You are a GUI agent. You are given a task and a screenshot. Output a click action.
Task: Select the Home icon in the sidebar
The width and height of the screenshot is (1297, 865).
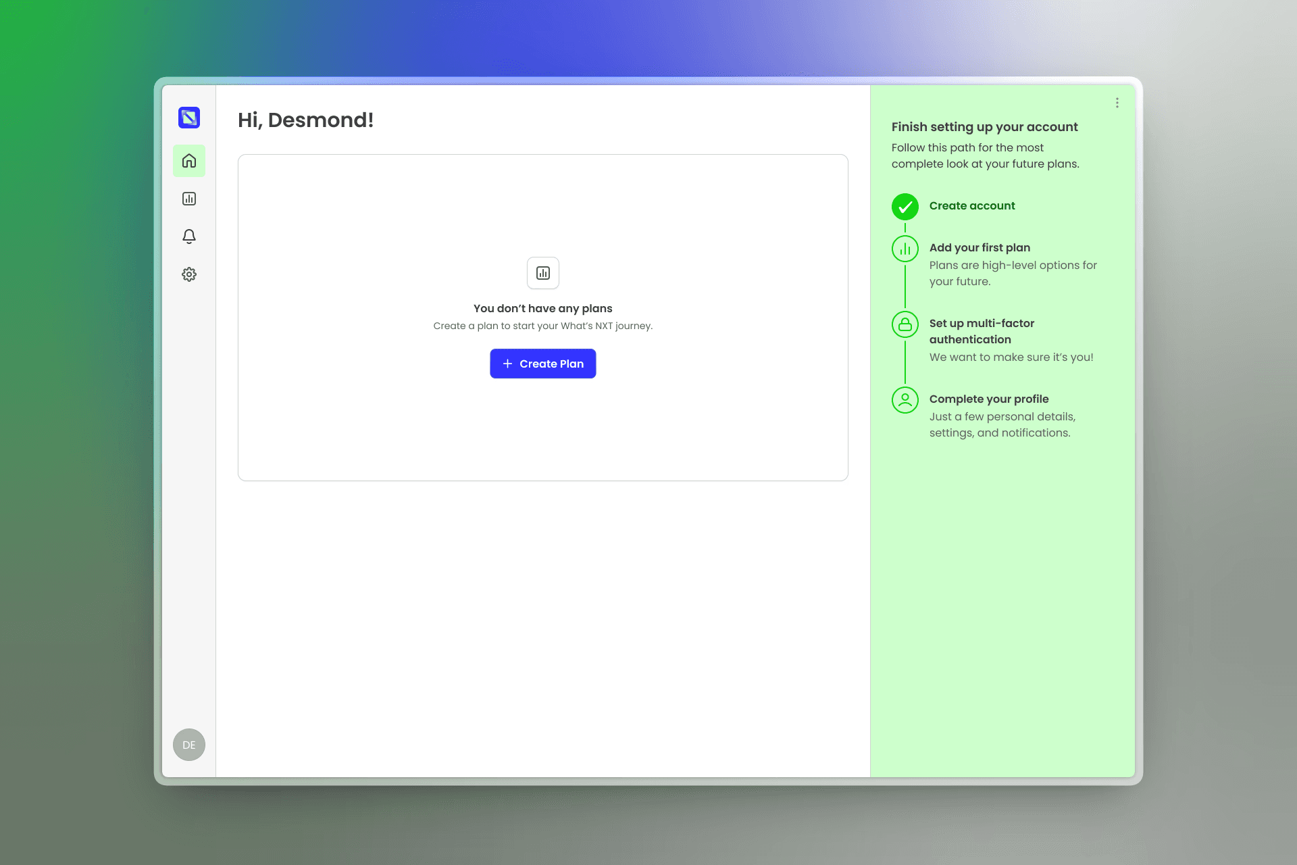tap(189, 161)
